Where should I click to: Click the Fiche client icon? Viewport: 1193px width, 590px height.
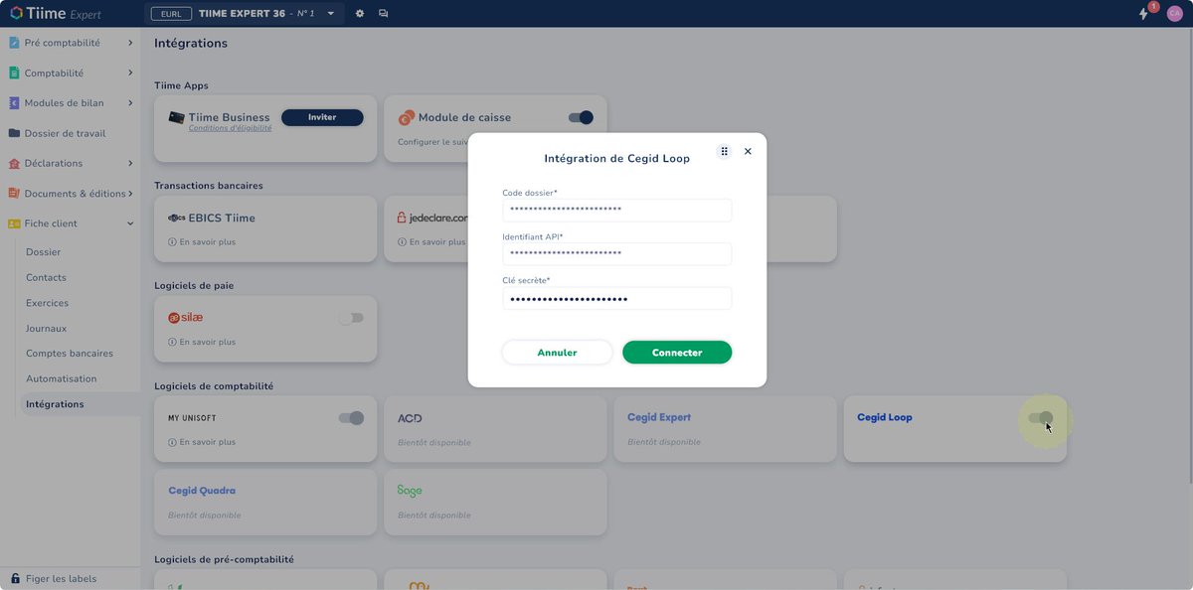[15, 223]
